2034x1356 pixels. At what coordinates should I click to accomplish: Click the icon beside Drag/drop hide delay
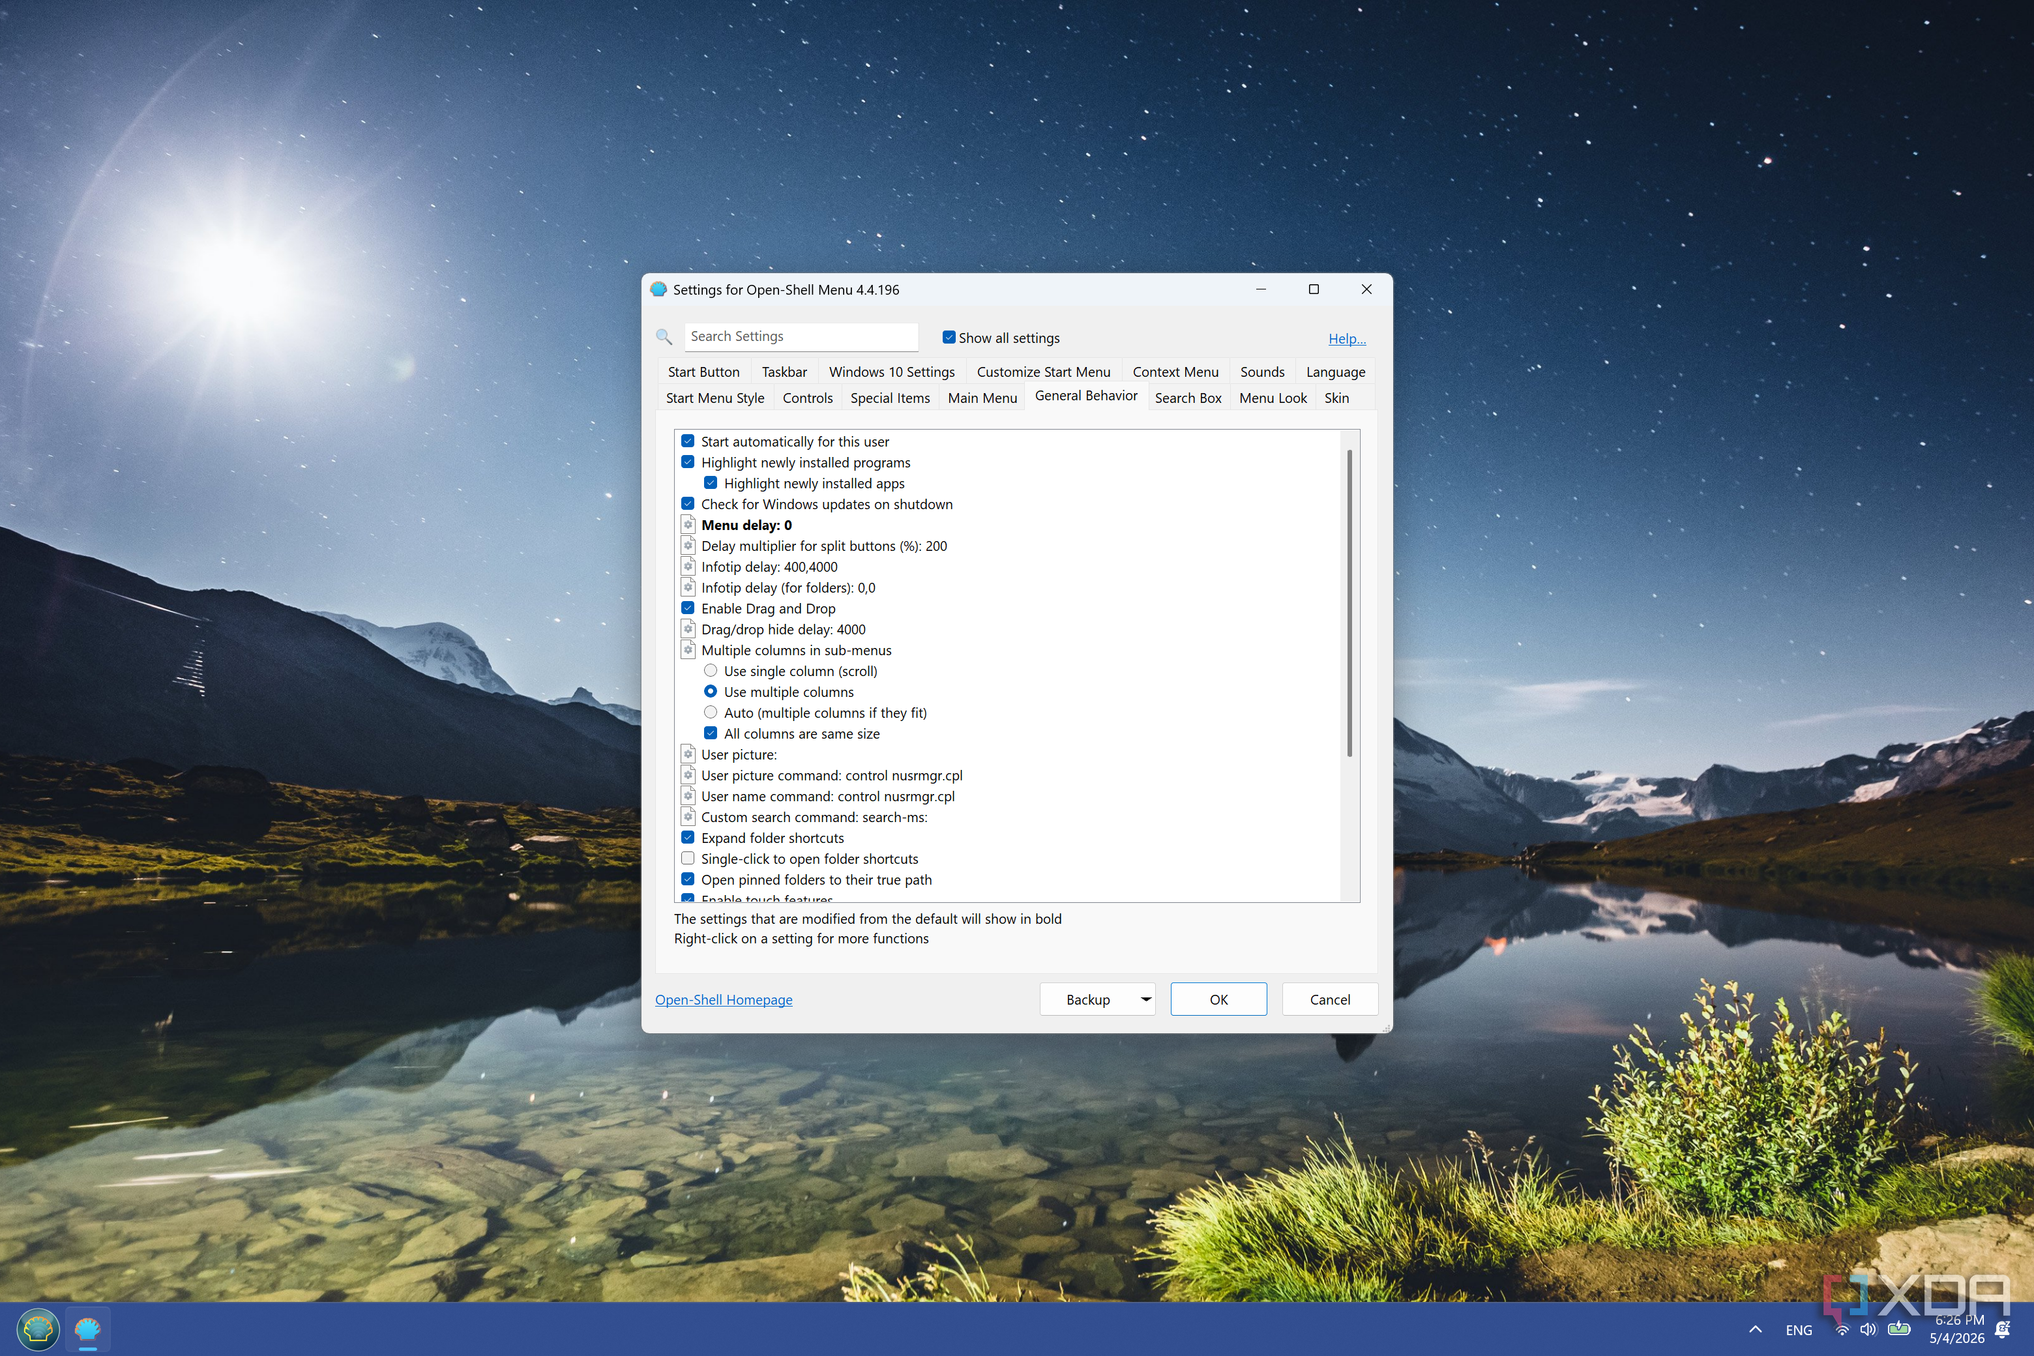[x=688, y=628]
